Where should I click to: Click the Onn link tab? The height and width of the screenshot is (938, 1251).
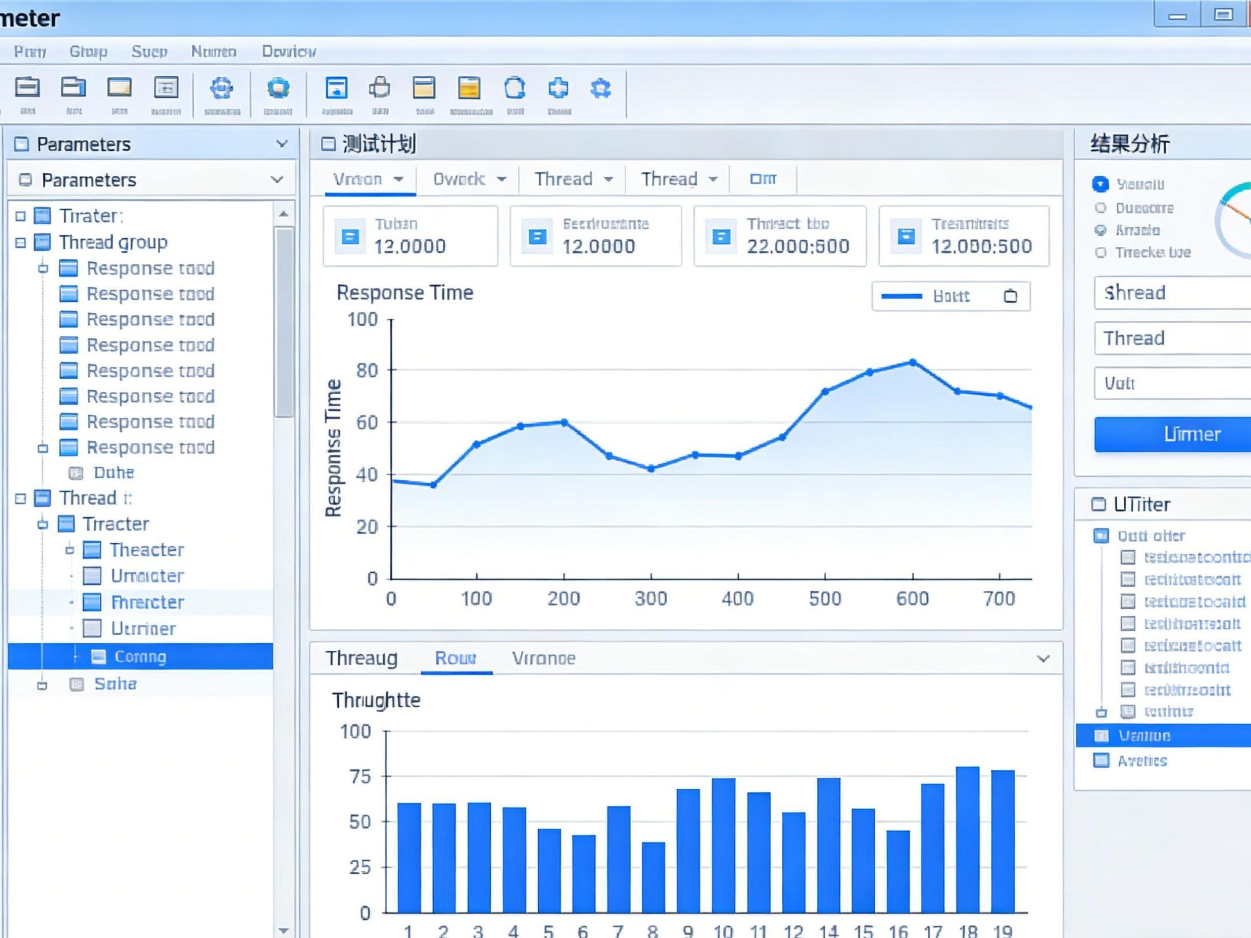tap(763, 179)
